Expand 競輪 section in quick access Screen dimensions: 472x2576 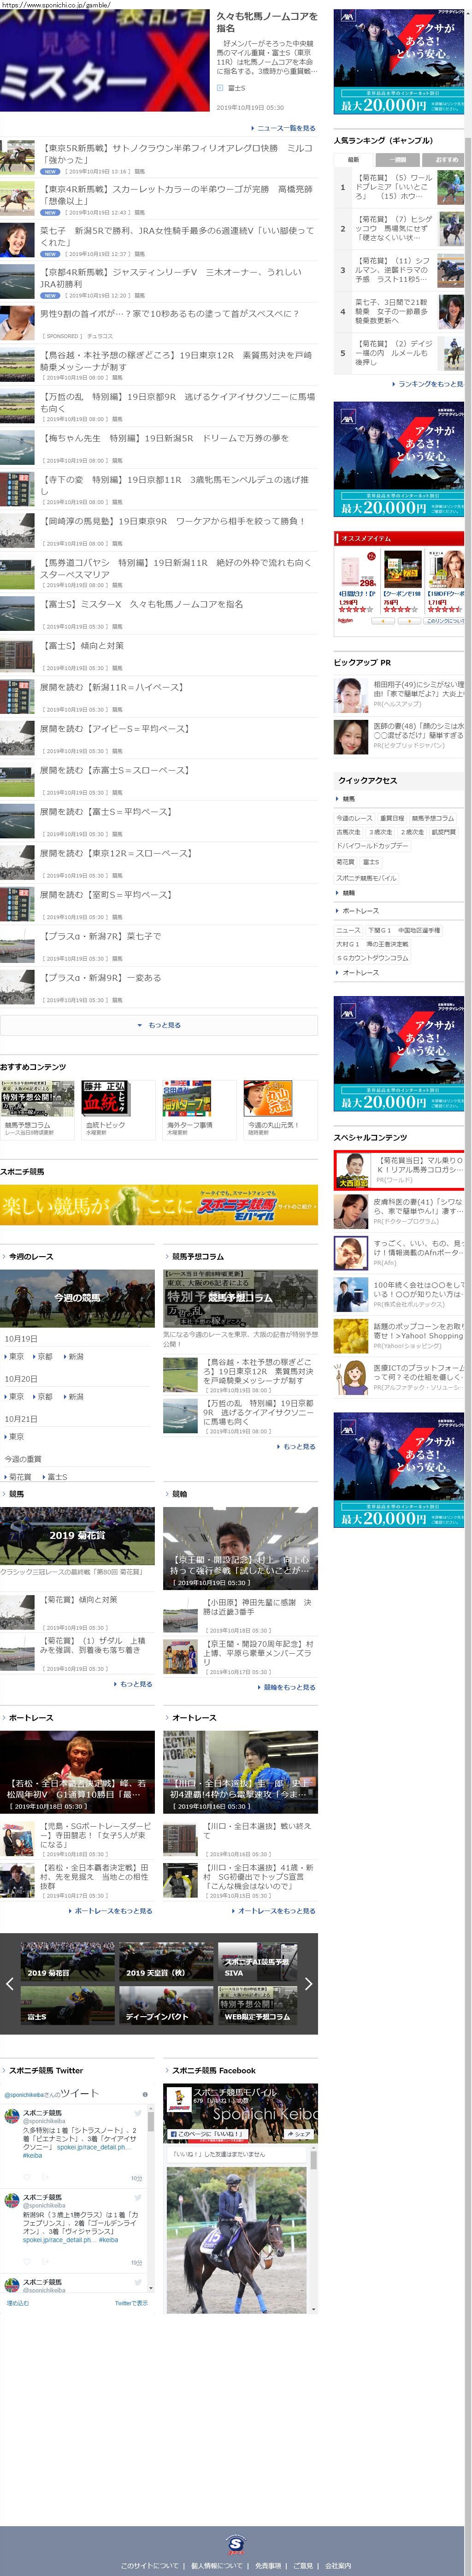349,893
